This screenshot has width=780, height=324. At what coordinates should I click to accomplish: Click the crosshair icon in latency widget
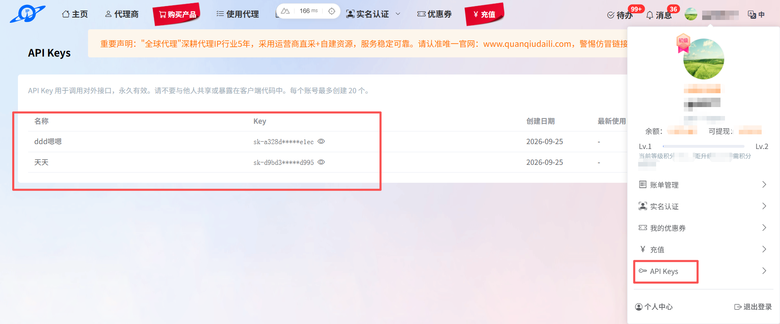coord(332,11)
